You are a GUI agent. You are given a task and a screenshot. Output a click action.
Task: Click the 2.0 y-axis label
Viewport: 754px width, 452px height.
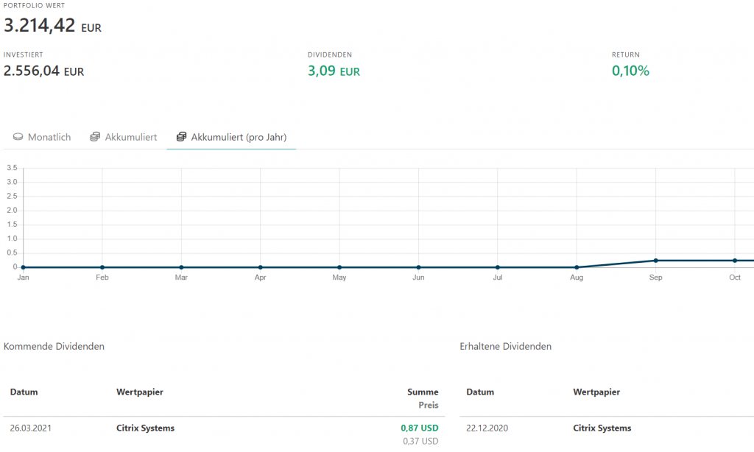[x=12, y=210]
